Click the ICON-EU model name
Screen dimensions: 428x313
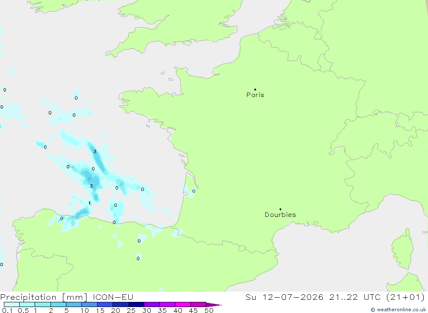tap(113, 297)
